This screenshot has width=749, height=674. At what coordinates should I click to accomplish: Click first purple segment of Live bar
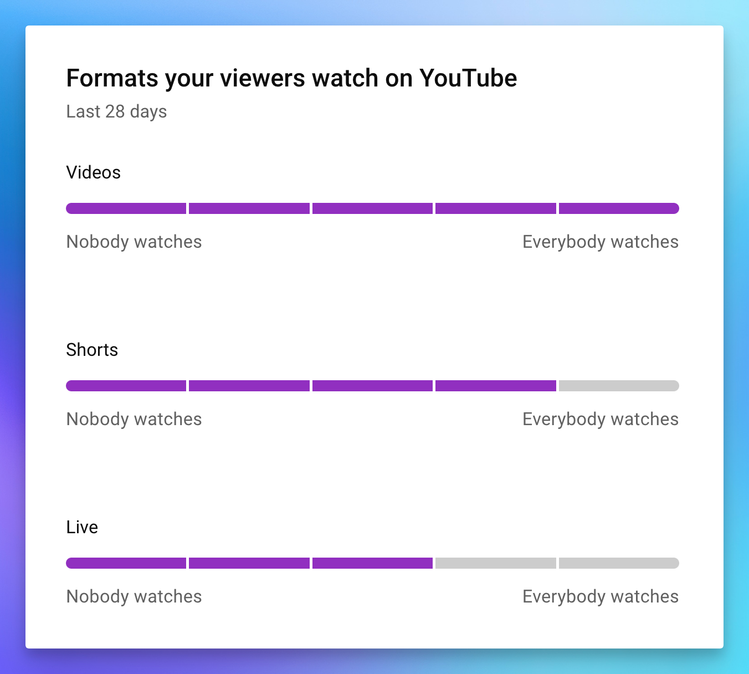(126, 563)
